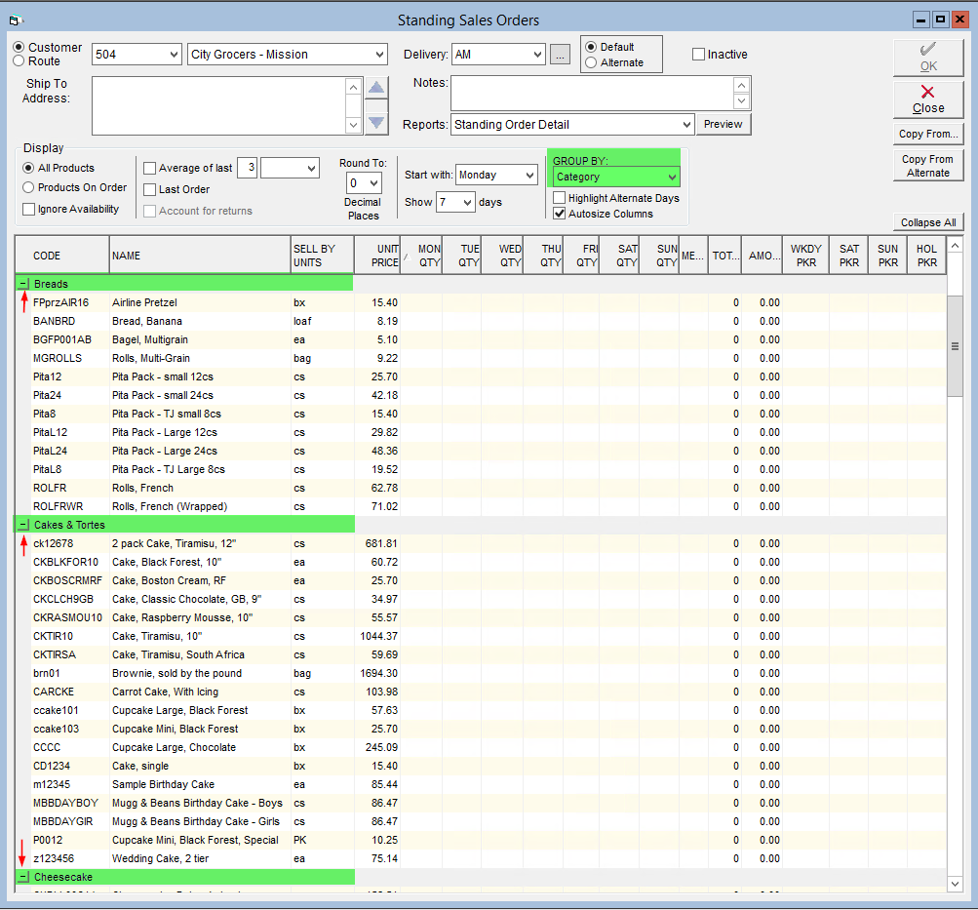Click the HOL PKR column header
This screenshot has height=910, width=978.
tap(926, 256)
